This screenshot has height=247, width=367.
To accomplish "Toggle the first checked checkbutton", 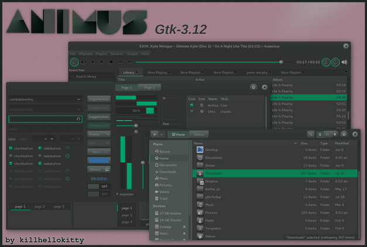I will 11,148.
